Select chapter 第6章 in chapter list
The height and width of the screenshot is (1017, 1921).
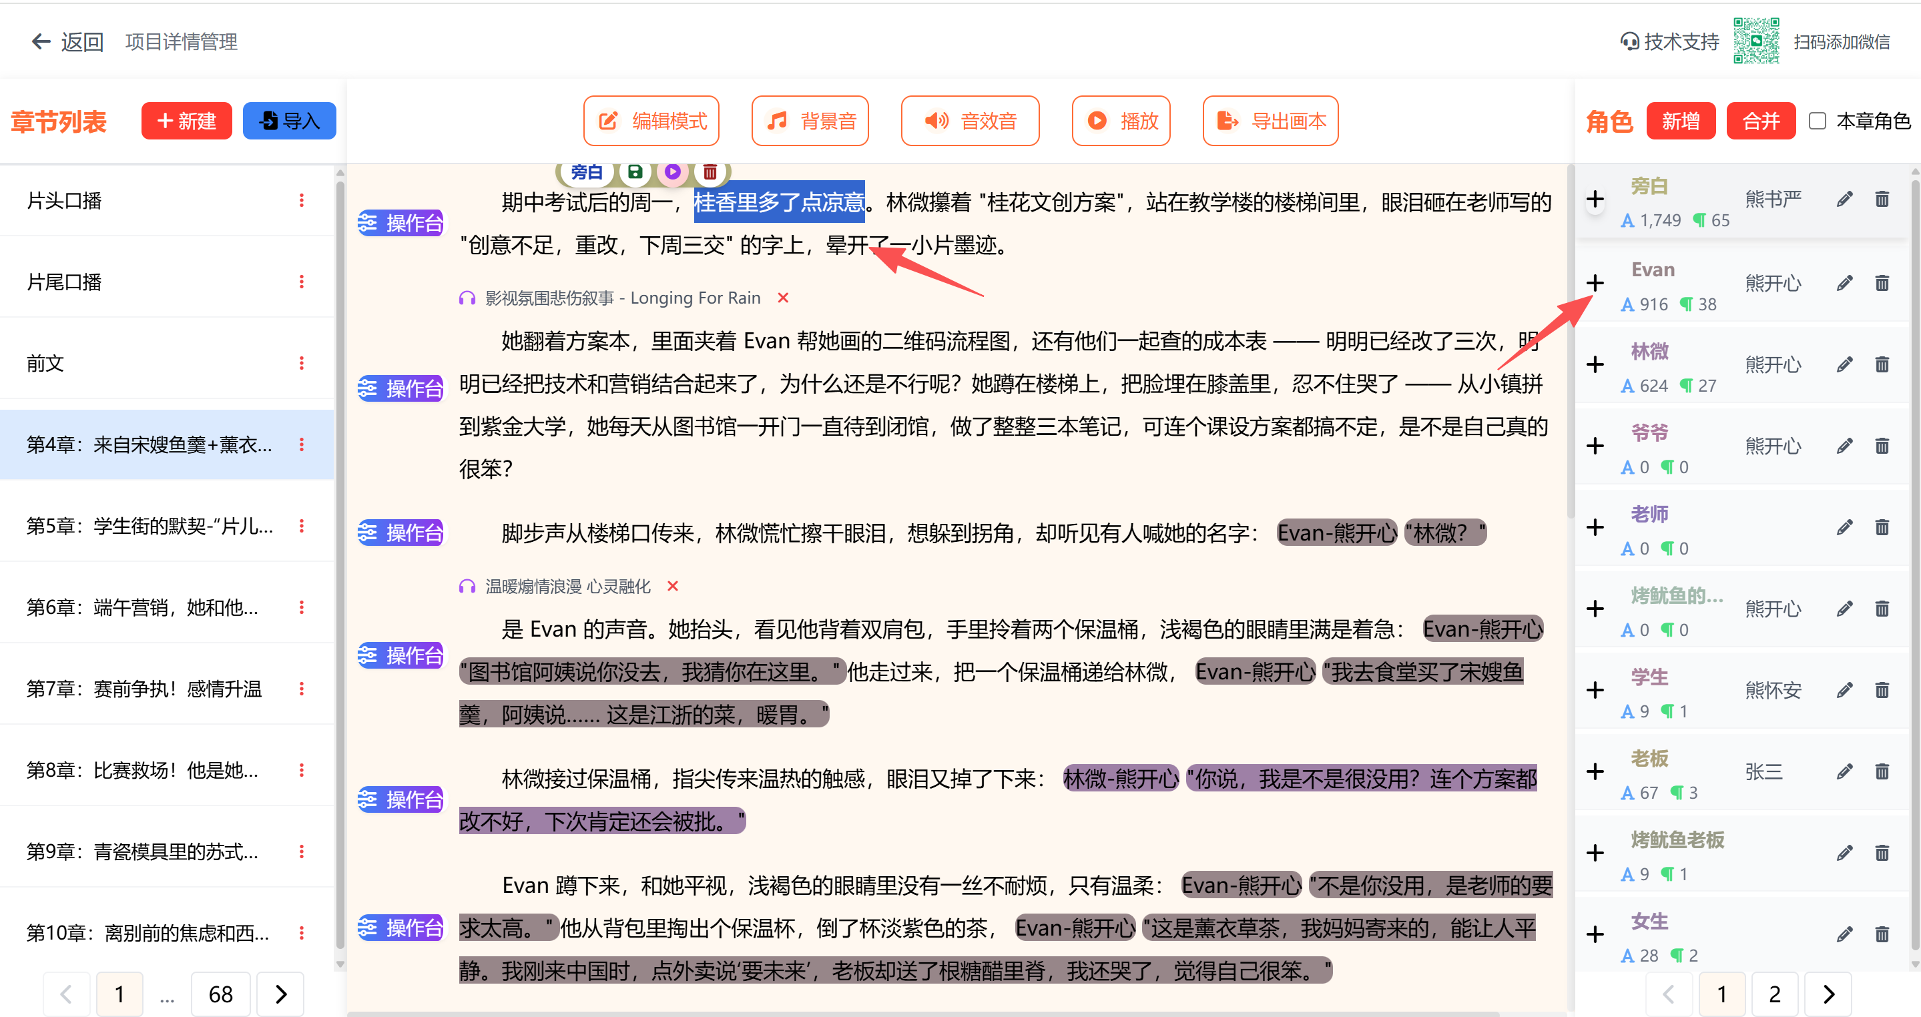coord(142,608)
